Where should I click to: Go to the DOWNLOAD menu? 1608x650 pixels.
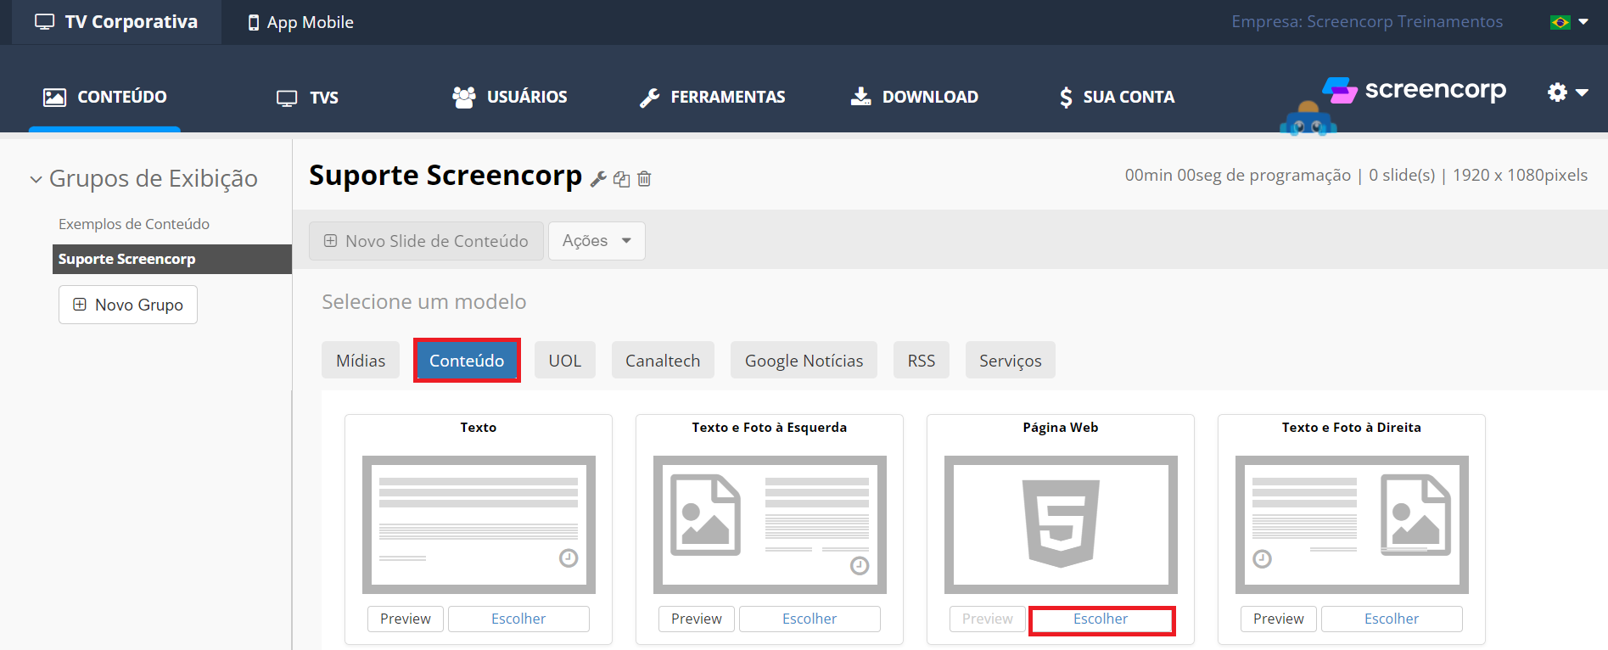pyautogui.click(x=915, y=97)
